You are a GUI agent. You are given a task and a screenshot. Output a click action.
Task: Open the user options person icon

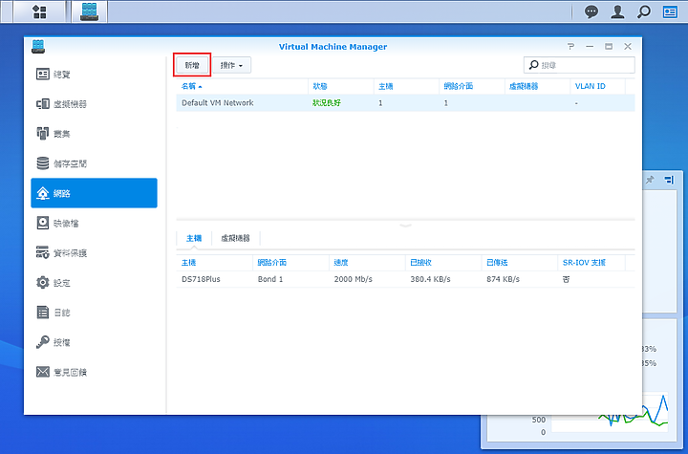pyautogui.click(x=617, y=11)
